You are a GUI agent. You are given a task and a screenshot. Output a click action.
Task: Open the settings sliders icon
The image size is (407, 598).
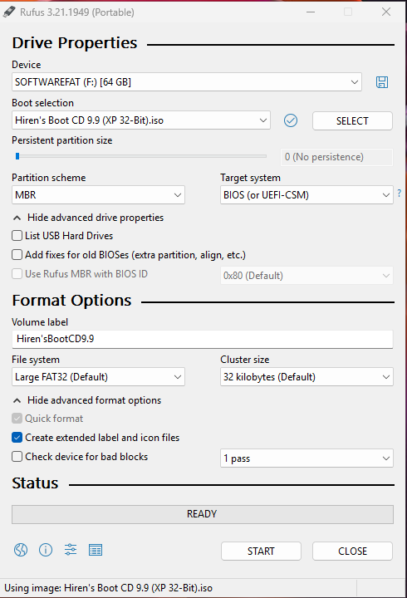[x=71, y=550]
